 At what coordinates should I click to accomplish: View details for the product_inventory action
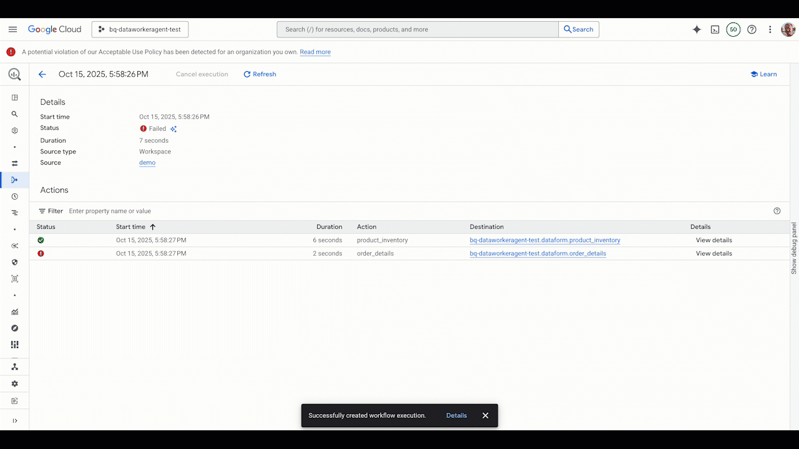click(714, 240)
